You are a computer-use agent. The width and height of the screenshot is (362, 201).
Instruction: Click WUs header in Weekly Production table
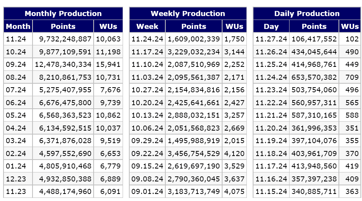click(x=234, y=27)
